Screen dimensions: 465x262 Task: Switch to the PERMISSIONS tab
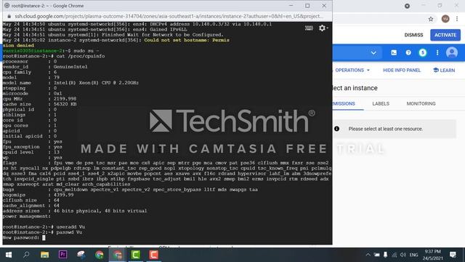344,103
